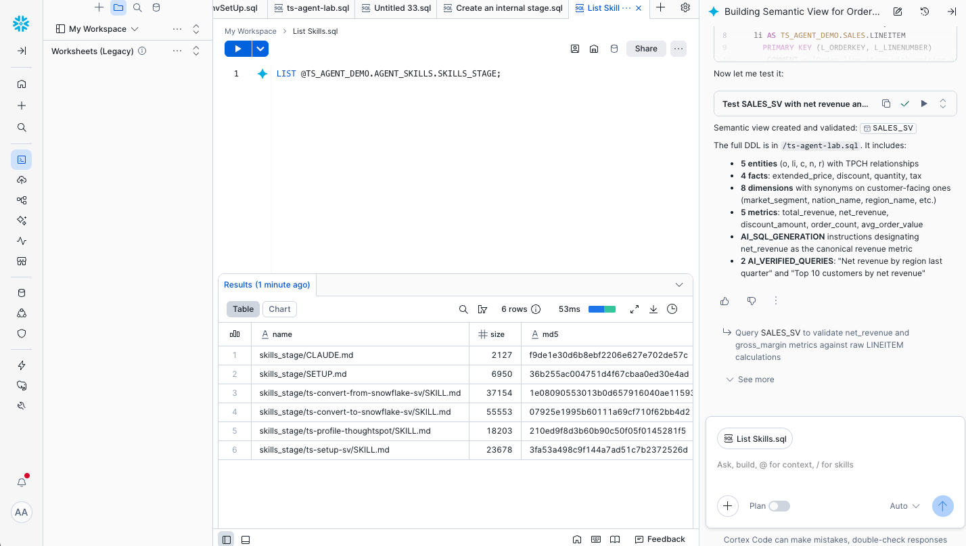Open the AA user profile avatar
The height and width of the screenshot is (546, 966).
pos(22,512)
